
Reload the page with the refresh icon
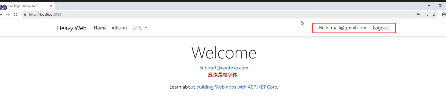point(16,15)
